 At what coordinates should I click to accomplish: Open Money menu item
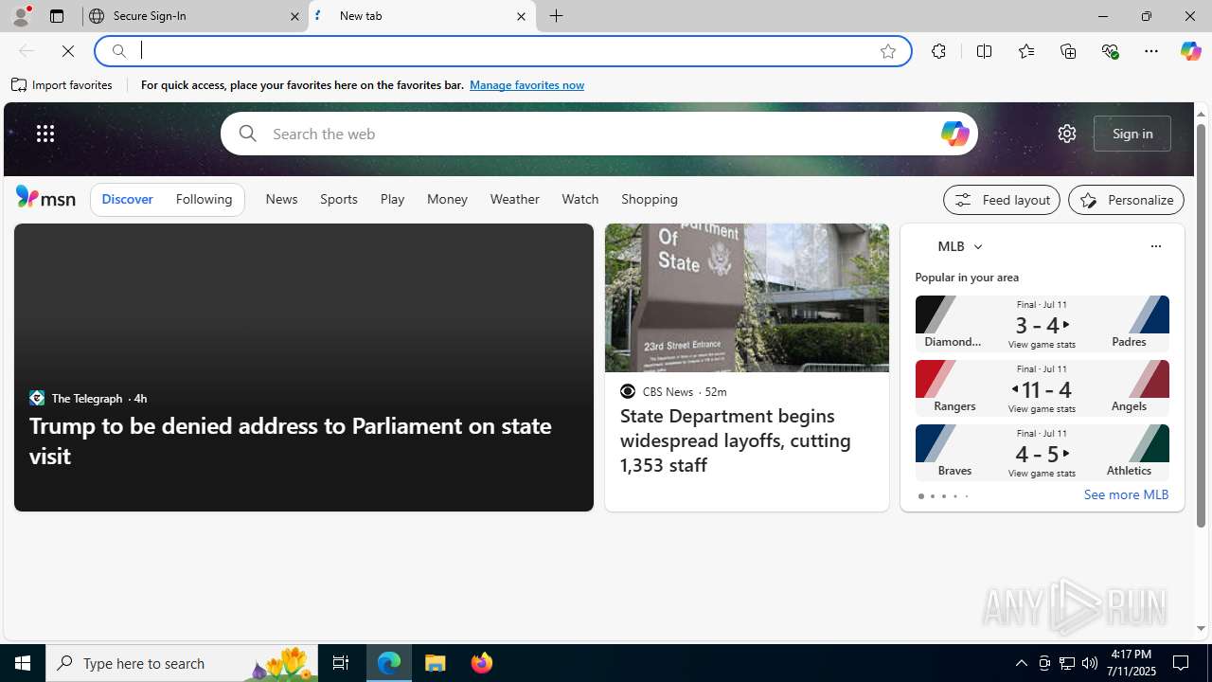[447, 200]
